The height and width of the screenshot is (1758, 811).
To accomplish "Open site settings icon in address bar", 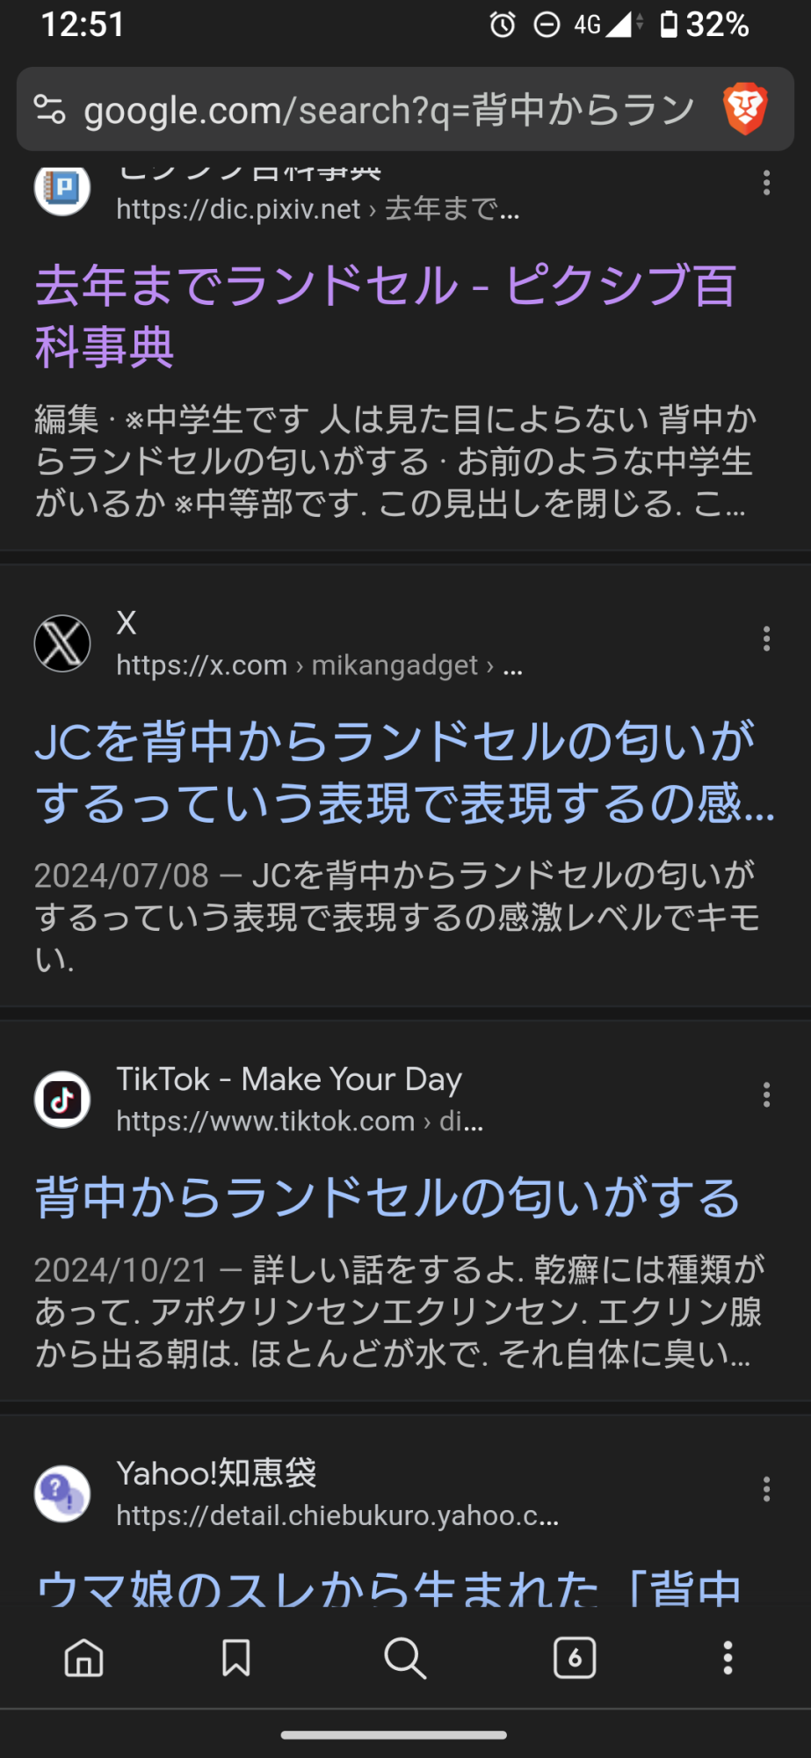I will click(x=50, y=110).
